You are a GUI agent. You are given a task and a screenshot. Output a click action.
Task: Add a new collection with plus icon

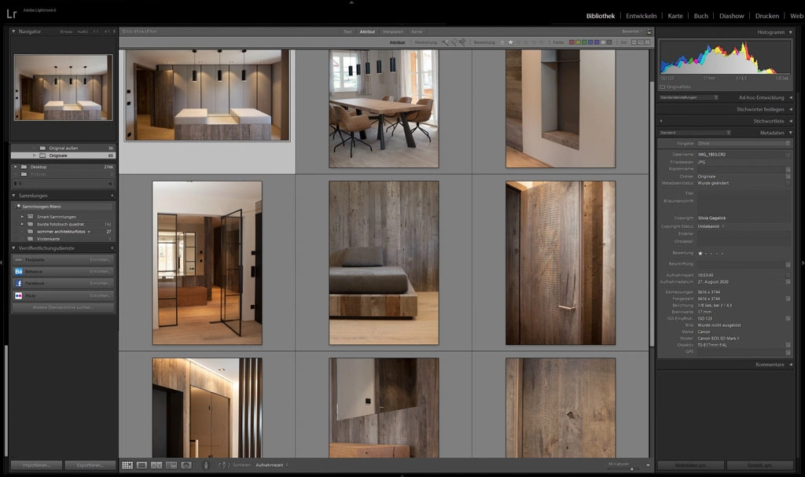click(112, 196)
